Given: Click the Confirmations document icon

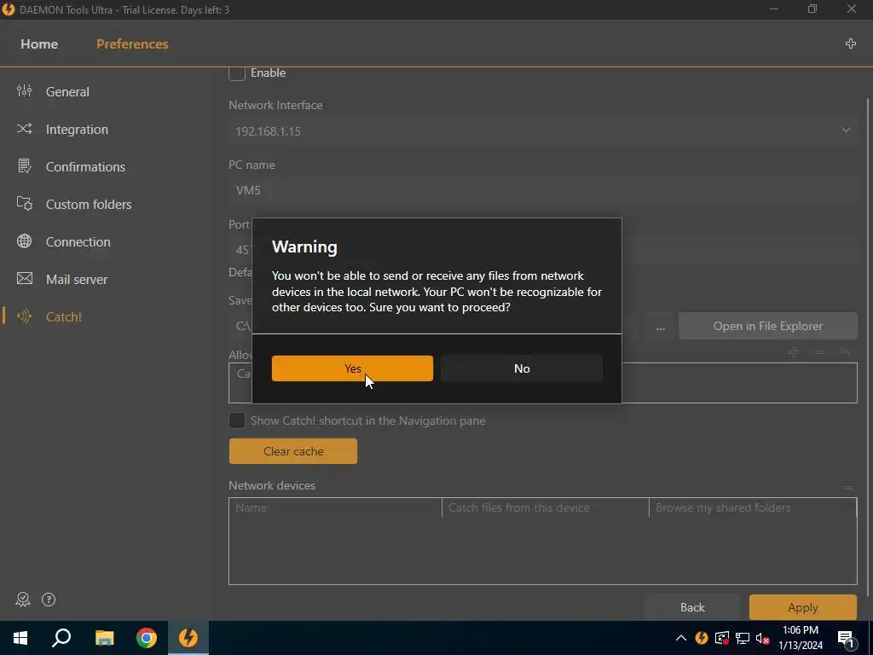Looking at the screenshot, I should pos(25,165).
